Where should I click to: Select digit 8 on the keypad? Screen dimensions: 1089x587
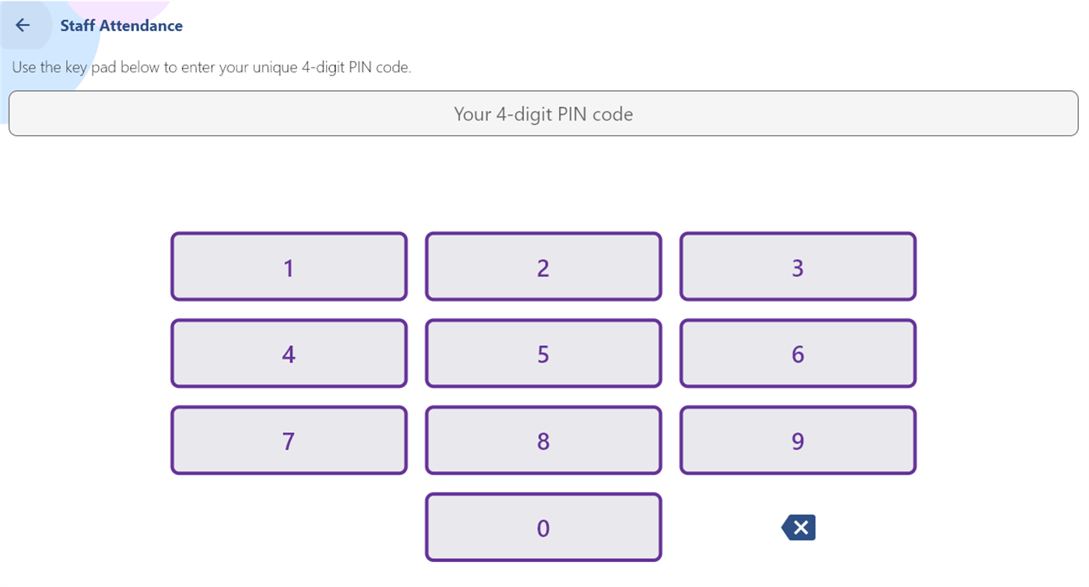click(543, 441)
